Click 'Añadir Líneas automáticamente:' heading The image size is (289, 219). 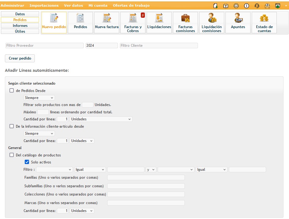pyautogui.click(x=37, y=71)
